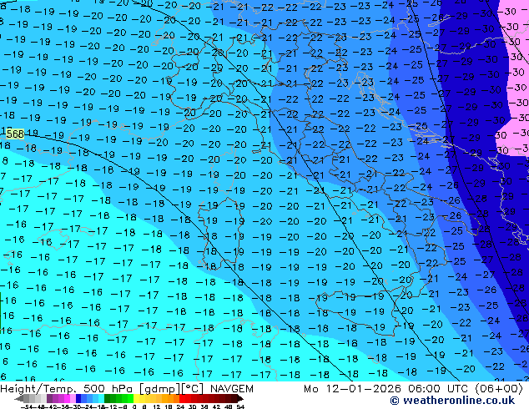The height and width of the screenshot is (409, 529).
Task: Click the bright red 24°C legend swatch
Action: click(183, 398)
